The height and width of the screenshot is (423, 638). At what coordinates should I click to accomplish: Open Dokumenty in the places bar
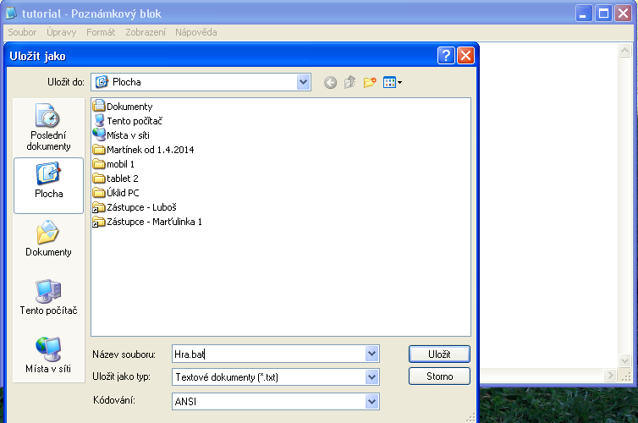coord(48,239)
